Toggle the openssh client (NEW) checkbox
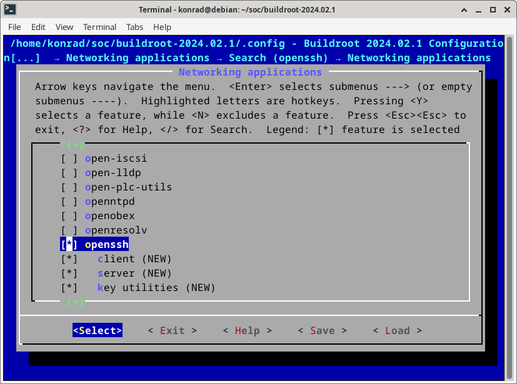The image size is (517, 384). 69,259
